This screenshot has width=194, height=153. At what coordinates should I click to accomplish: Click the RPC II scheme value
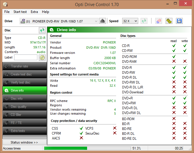click(x=112, y=101)
